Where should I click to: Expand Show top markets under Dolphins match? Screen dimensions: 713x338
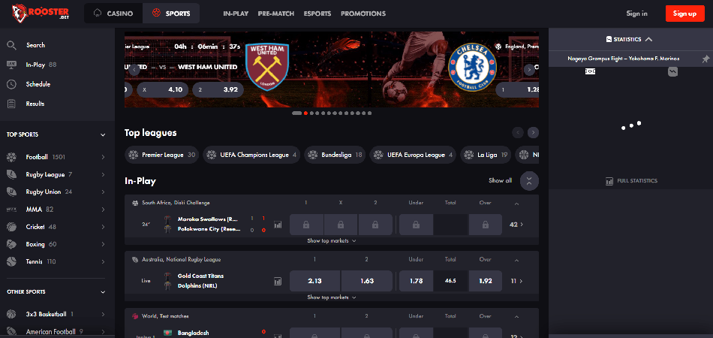pos(332,297)
